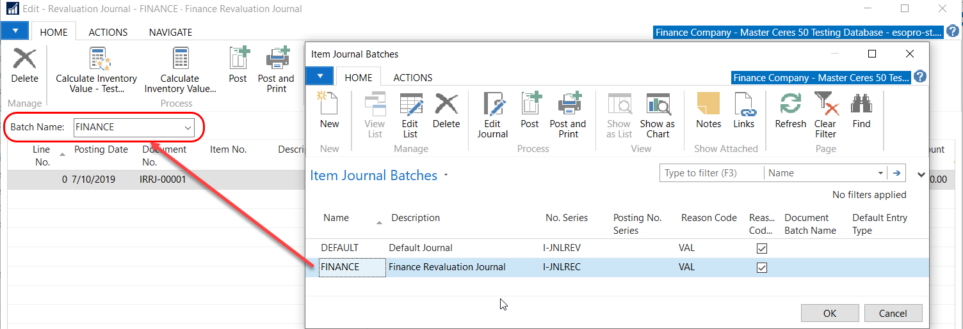
Task: Click the Type to filter field
Action: [x=711, y=173]
